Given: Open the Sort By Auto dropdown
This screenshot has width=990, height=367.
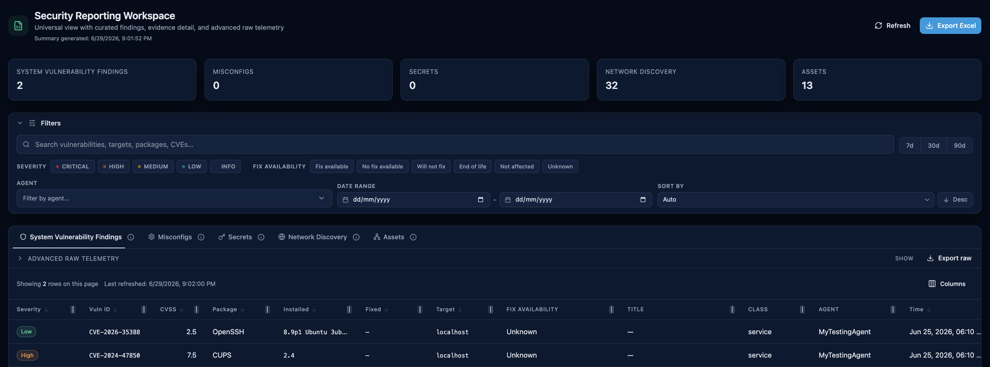Looking at the screenshot, I should (796, 200).
